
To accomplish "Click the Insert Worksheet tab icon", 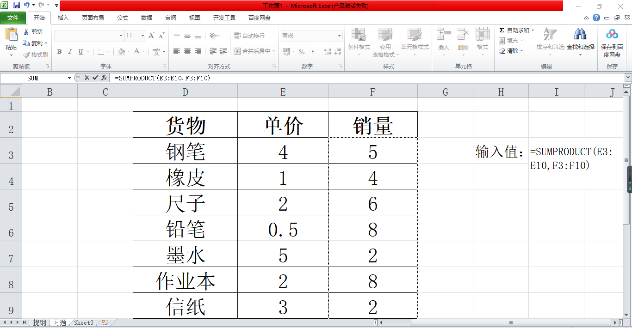I will pos(105,322).
